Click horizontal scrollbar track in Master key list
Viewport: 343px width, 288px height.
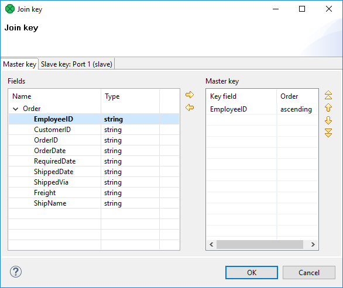pos(260,244)
